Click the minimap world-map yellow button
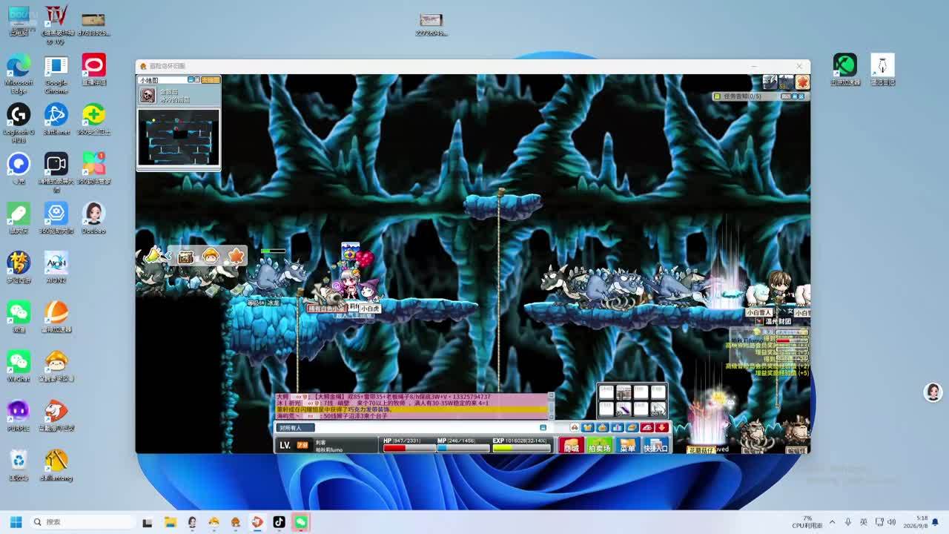This screenshot has width=949, height=534. [x=211, y=79]
